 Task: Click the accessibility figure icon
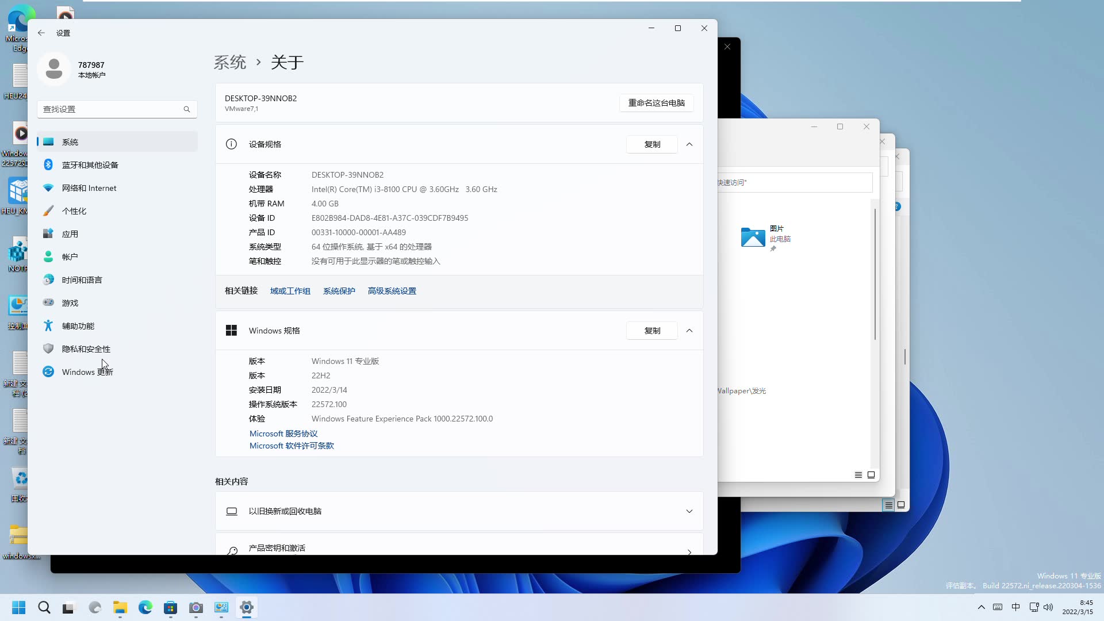pyautogui.click(x=48, y=326)
